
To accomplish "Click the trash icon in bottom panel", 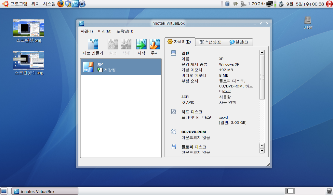I will point(329,191).
